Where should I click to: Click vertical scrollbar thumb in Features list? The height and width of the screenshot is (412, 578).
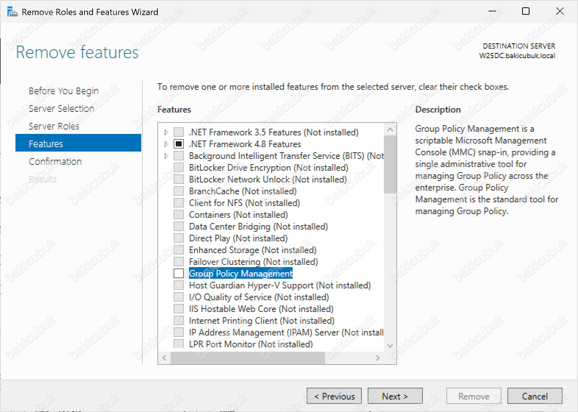point(390,164)
